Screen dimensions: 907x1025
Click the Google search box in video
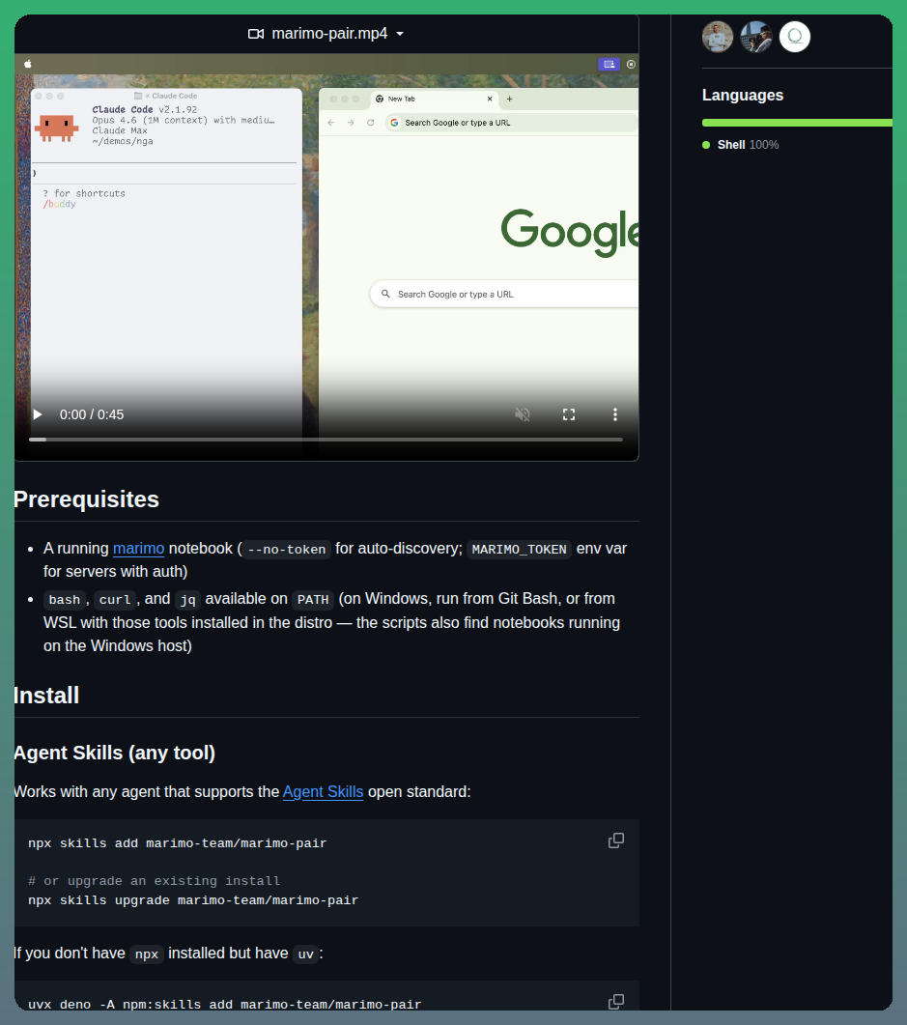(504, 294)
